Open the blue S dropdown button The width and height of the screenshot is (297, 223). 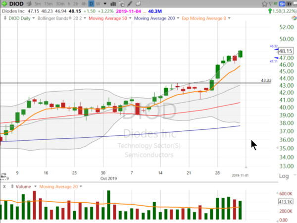pos(282,4)
